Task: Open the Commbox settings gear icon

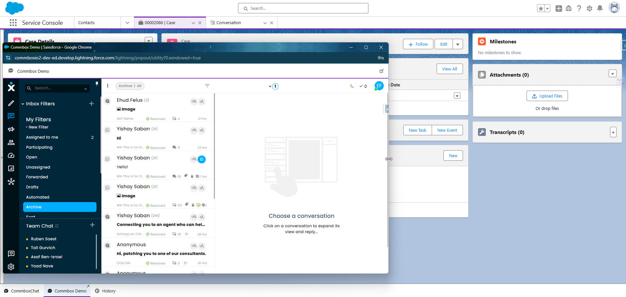Action: (11, 267)
